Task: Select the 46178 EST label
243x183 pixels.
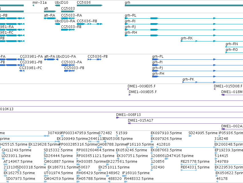Action: 222,179
